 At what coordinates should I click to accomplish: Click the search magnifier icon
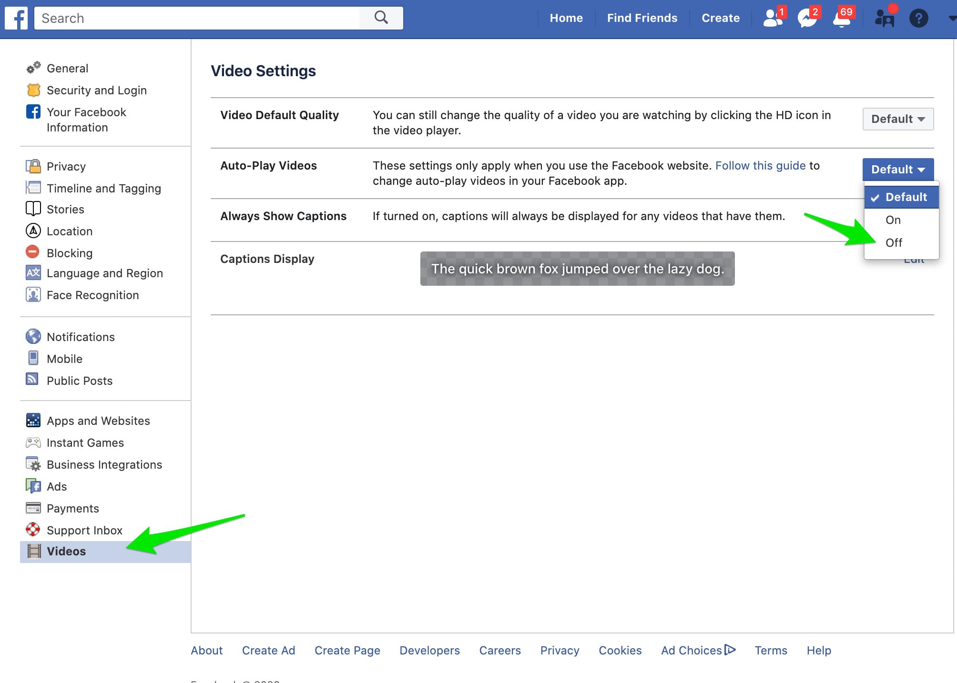point(381,18)
